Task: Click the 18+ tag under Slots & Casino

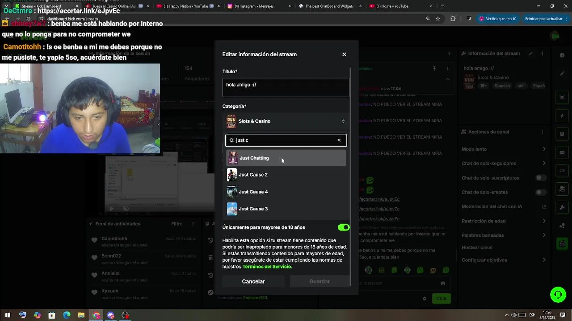Action: (x=484, y=86)
